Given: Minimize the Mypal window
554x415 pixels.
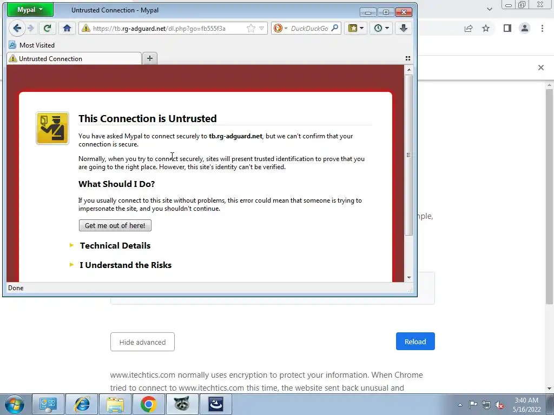Looking at the screenshot, I should (x=368, y=12).
